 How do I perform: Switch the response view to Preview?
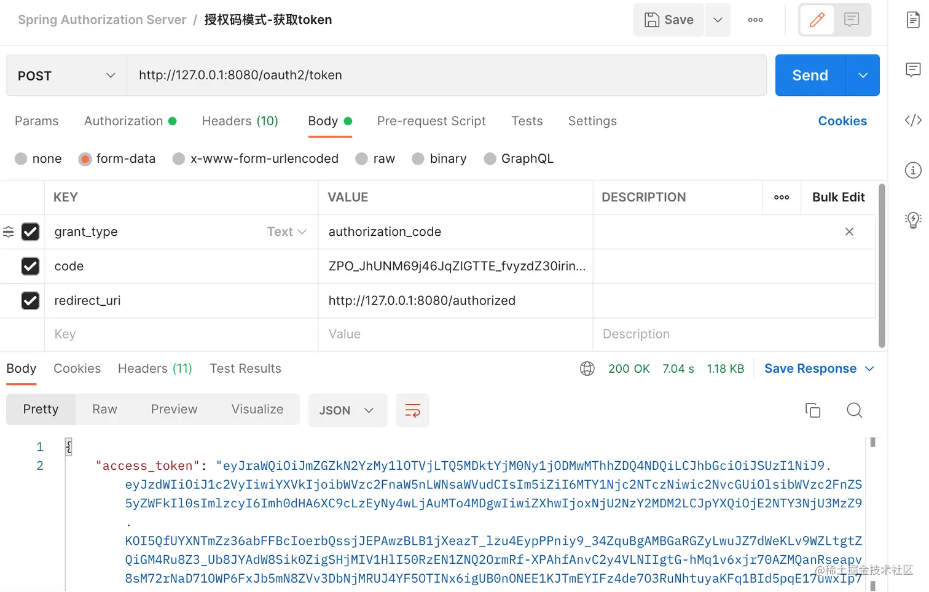coord(174,409)
